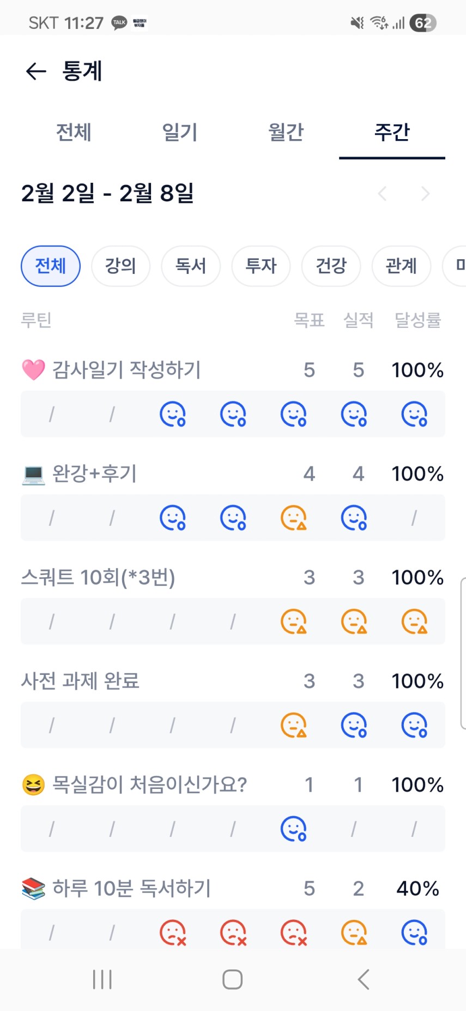
Task: Tap the 관계 category chip
Action: pos(401,266)
